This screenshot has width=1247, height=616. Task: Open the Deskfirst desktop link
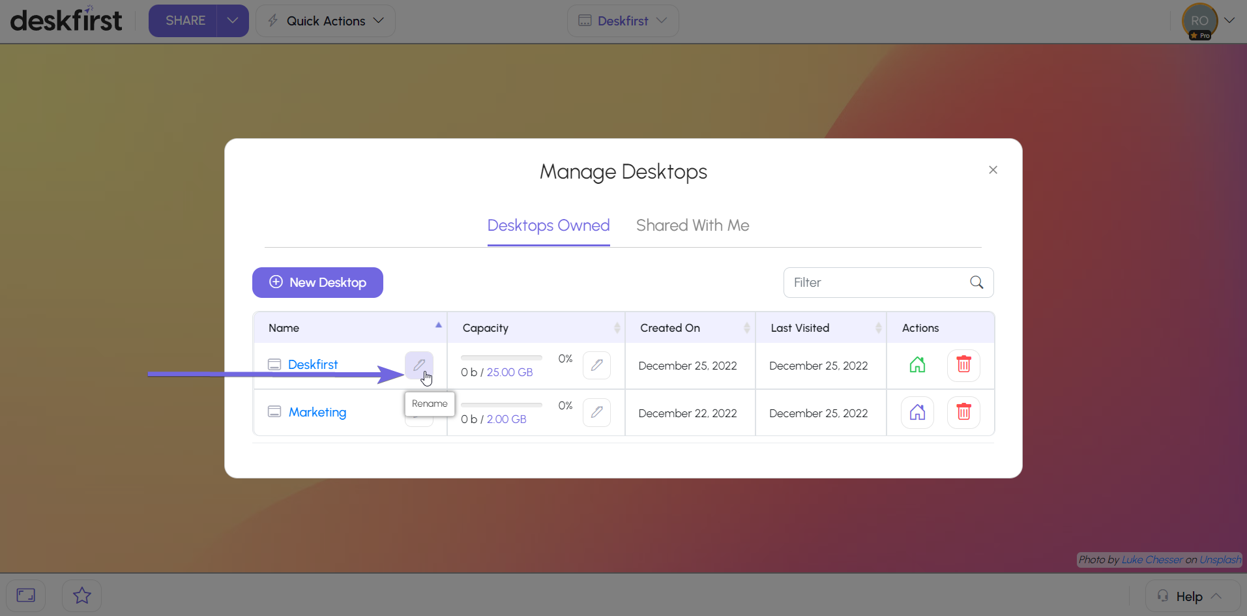(x=313, y=364)
